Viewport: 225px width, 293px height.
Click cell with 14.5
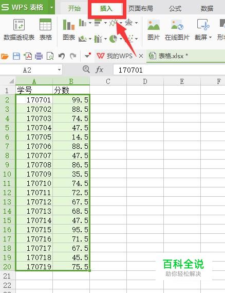click(x=71, y=137)
